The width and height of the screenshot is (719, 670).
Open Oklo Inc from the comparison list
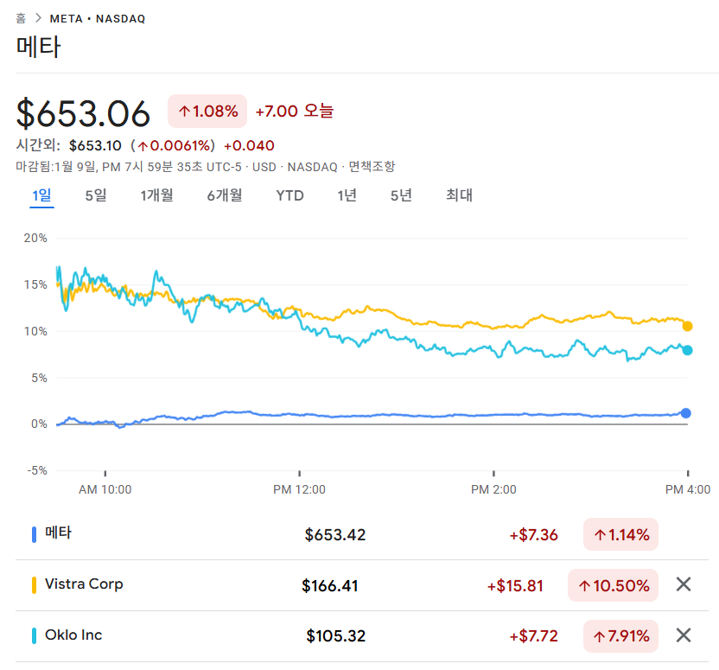pyautogui.click(x=73, y=635)
